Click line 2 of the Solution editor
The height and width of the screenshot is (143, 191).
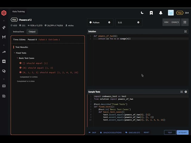point(141,39)
